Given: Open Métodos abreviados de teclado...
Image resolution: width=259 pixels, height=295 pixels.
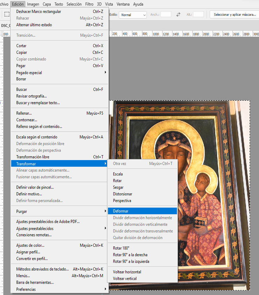Looking at the screenshot, I should click(60, 269).
